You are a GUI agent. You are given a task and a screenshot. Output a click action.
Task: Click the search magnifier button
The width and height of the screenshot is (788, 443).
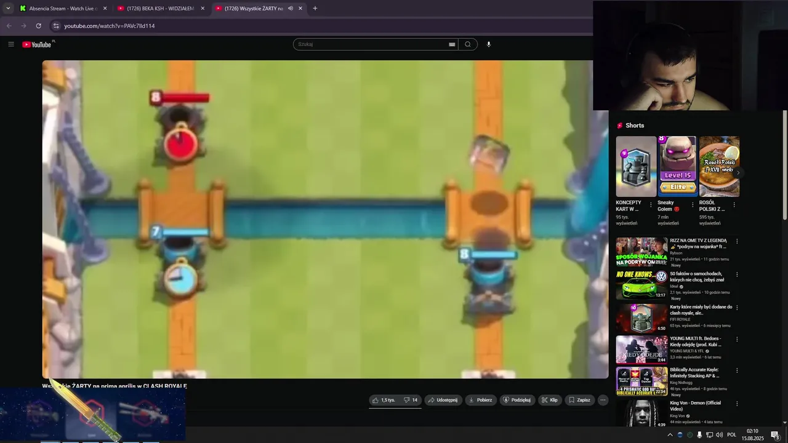(x=468, y=44)
